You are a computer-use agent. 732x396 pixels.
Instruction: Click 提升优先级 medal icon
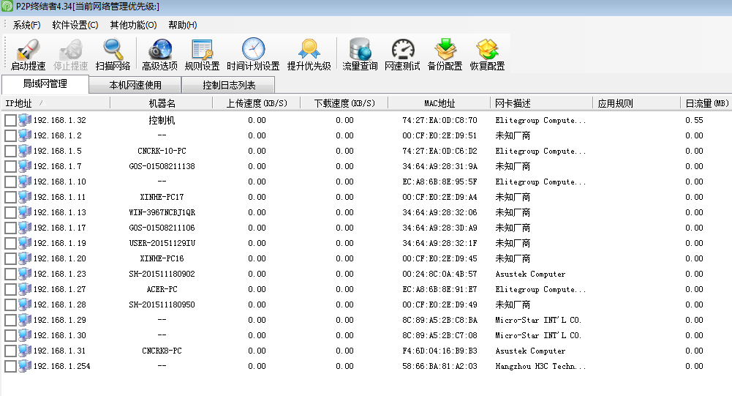pos(309,50)
